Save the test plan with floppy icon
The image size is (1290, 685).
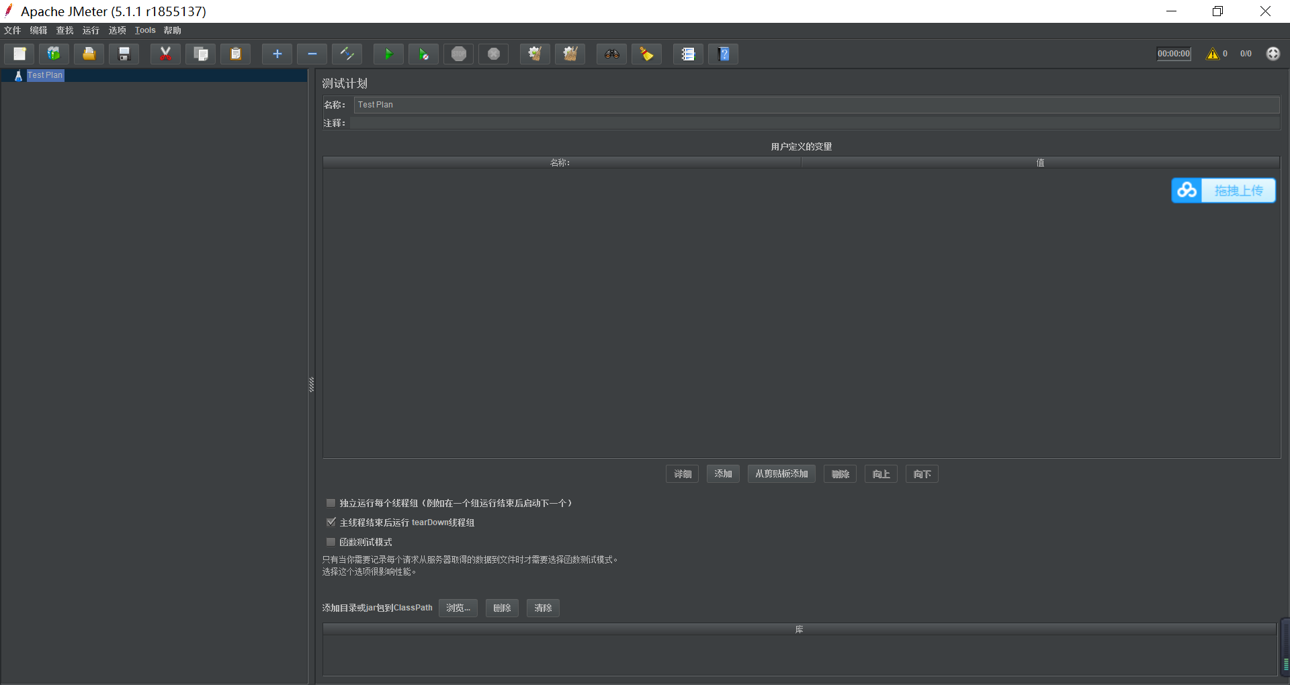click(x=124, y=54)
